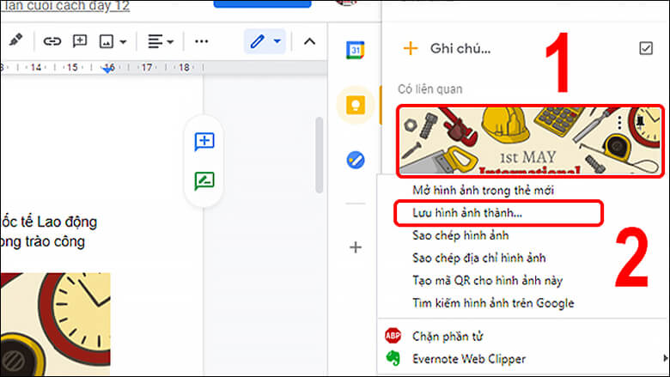Viewport: 670px width, 377px height.
Task: Expand the text alignment dropdown
Action: click(x=160, y=41)
